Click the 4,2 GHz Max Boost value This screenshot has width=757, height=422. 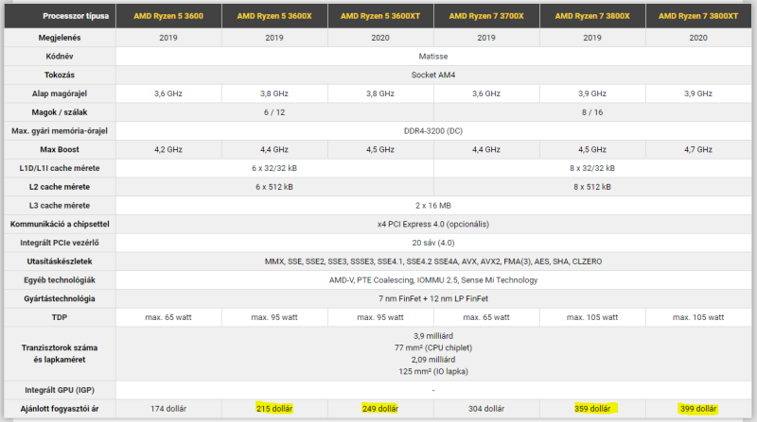click(168, 150)
